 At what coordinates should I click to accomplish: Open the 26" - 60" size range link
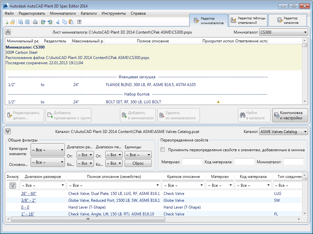pyautogui.click(x=29, y=194)
